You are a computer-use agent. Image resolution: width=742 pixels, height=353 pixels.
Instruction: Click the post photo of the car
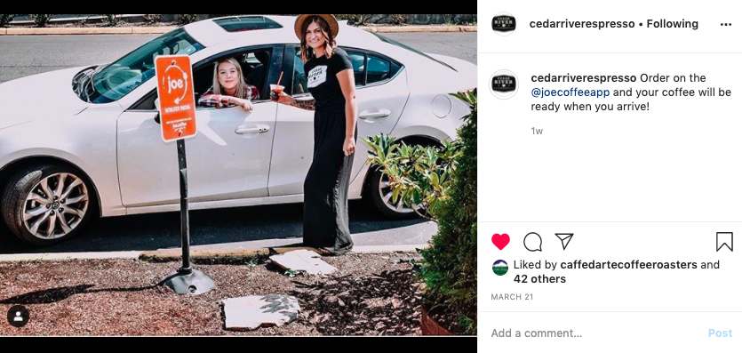(238, 174)
